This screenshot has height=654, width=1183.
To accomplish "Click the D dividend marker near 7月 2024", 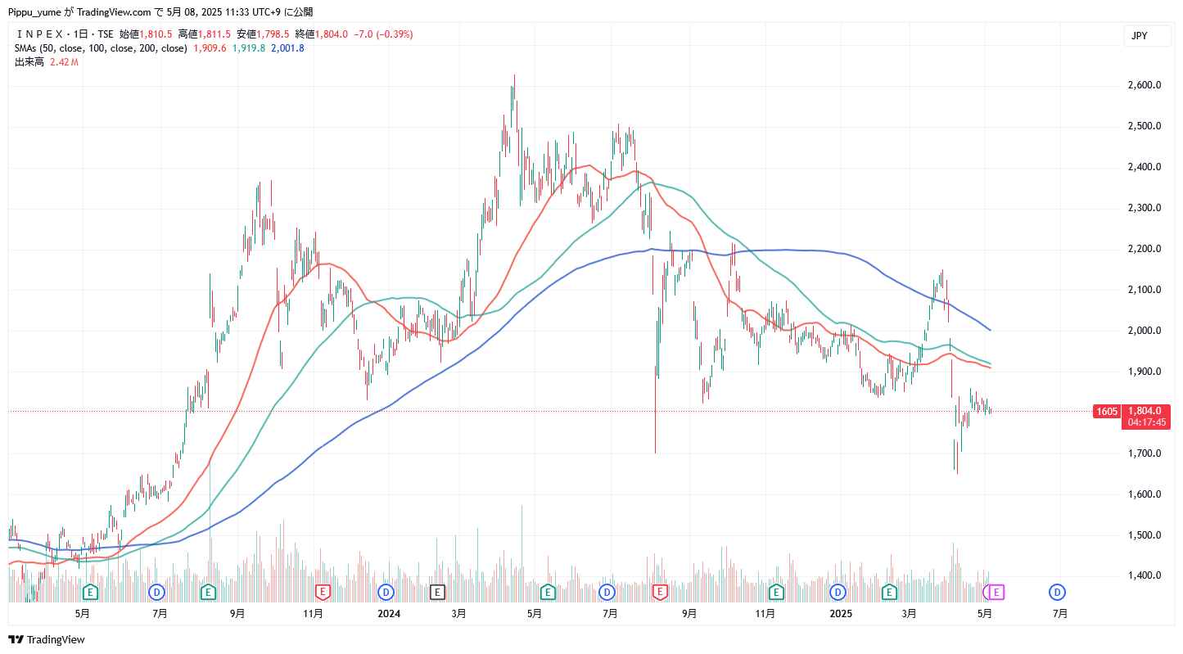I will [607, 591].
